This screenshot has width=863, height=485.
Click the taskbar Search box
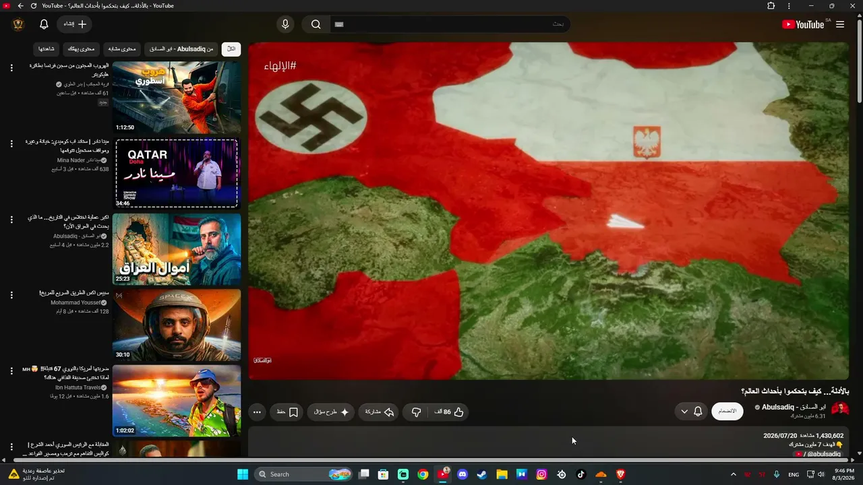(x=304, y=474)
